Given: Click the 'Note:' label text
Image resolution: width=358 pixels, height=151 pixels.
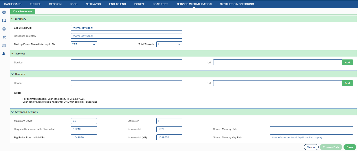Looking at the screenshot, I should coord(17,93).
